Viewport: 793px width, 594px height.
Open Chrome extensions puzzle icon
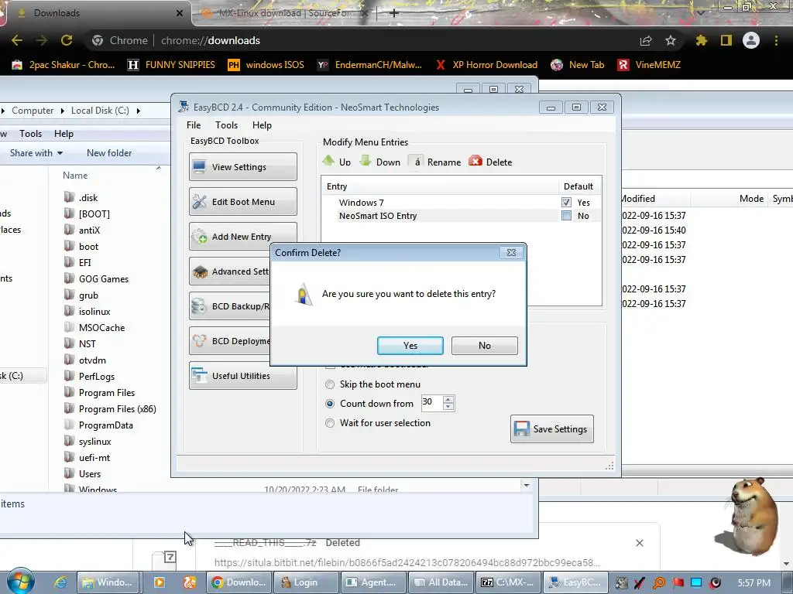tap(701, 40)
